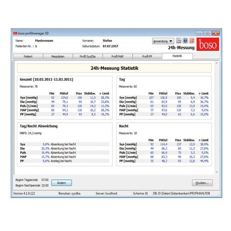Click the Ändern button

point(62,183)
